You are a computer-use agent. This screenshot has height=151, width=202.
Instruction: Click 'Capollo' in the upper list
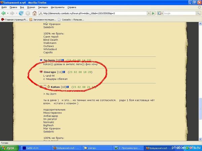click(x=48, y=52)
